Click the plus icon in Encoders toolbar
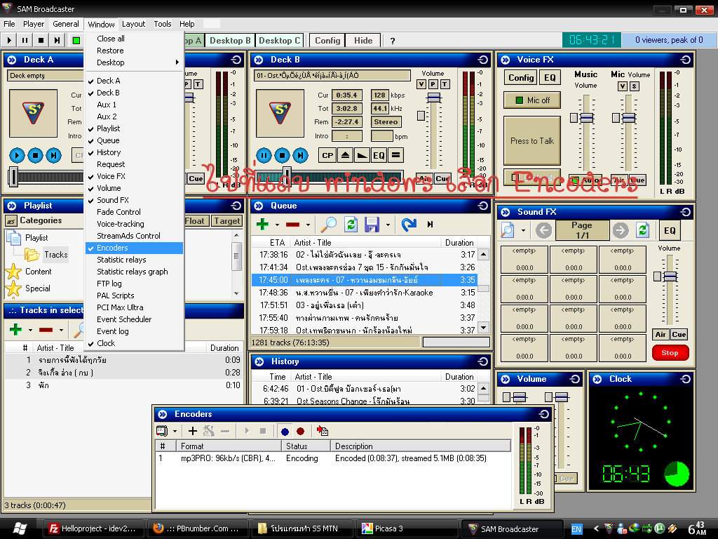 click(x=193, y=431)
